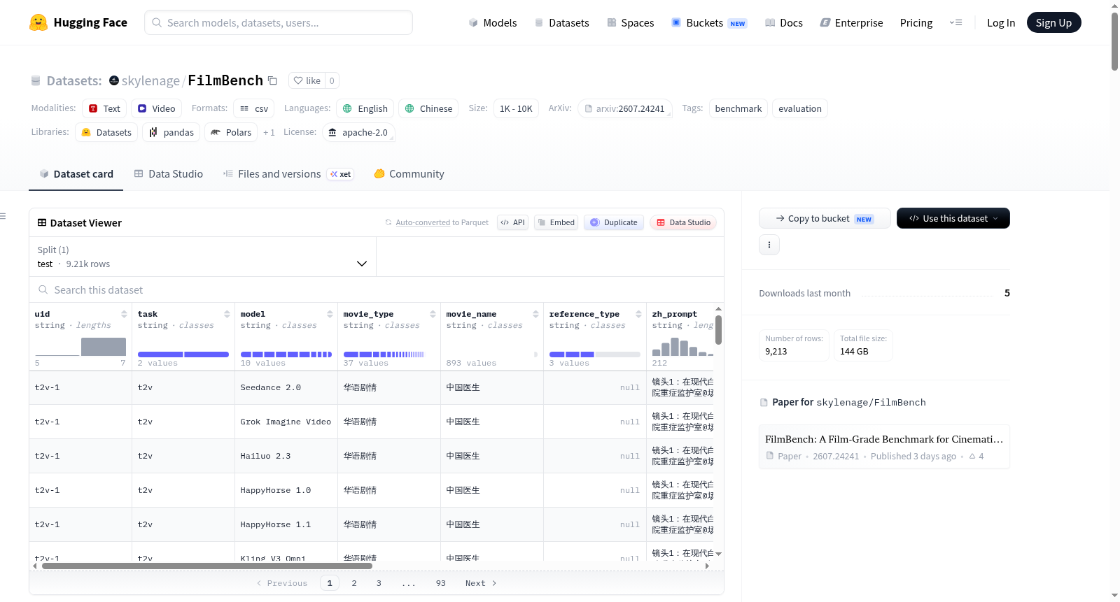Open the navigation overflow menu icon
Screen dimensions: 1120x602
(955, 22)
